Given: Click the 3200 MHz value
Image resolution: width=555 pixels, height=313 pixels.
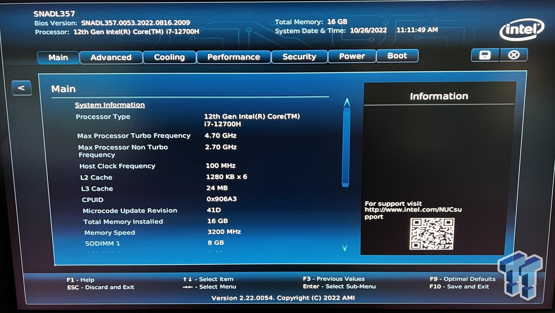Looking at the screenshot, I should point(224,232).
